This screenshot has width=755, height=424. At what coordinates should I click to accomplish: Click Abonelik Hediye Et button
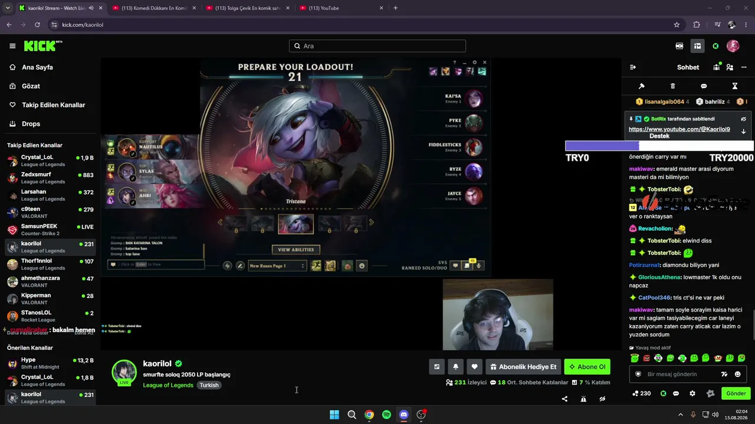pyautogui.click(x=523, y=367)
